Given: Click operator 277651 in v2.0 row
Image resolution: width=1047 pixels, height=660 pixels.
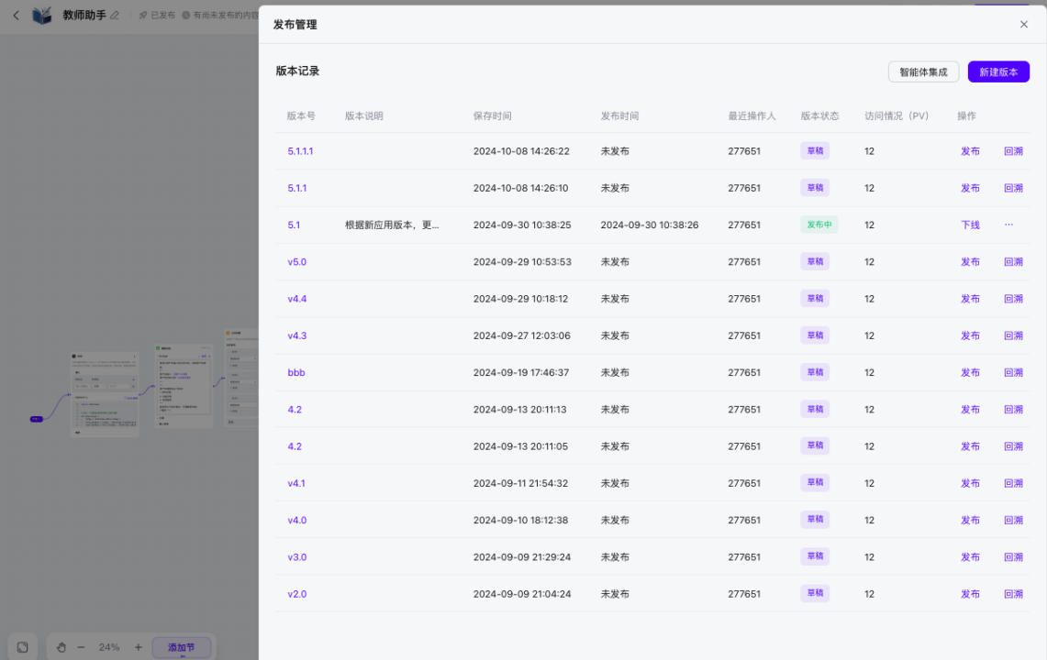Looking at the screenshot, I should coord(744,594).
